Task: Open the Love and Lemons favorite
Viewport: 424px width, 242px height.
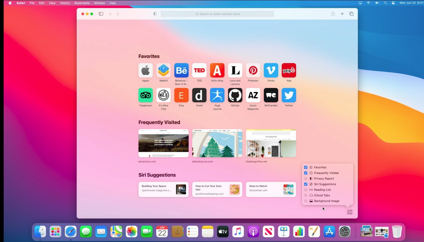Action: (235, 70)
